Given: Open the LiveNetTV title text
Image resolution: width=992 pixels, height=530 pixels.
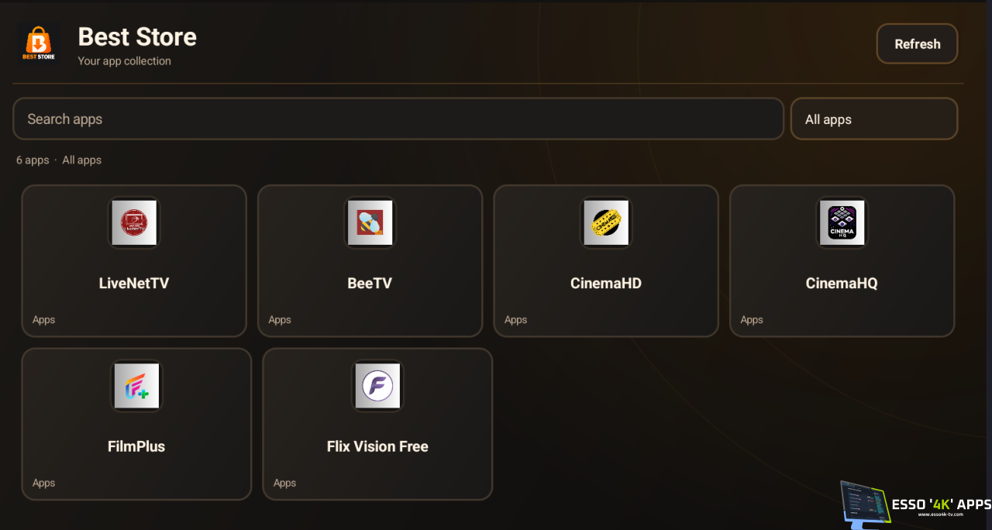Looking at the screenshot, I should pos(134,284).
